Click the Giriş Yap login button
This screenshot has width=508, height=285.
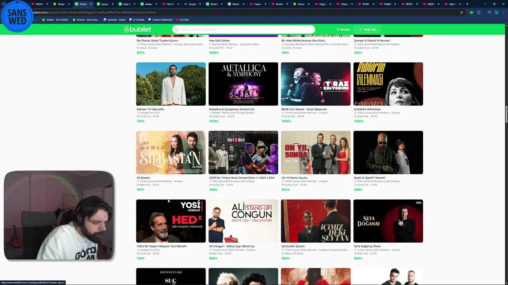pyautogui.click(x=368, y=29)
